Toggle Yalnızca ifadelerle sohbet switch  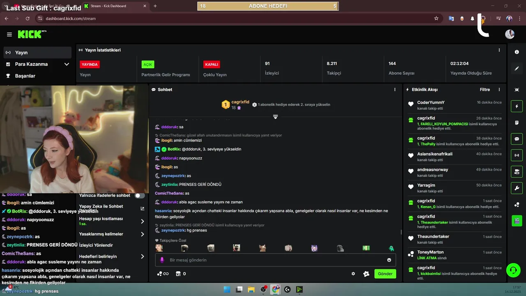[x=140, y=196]
